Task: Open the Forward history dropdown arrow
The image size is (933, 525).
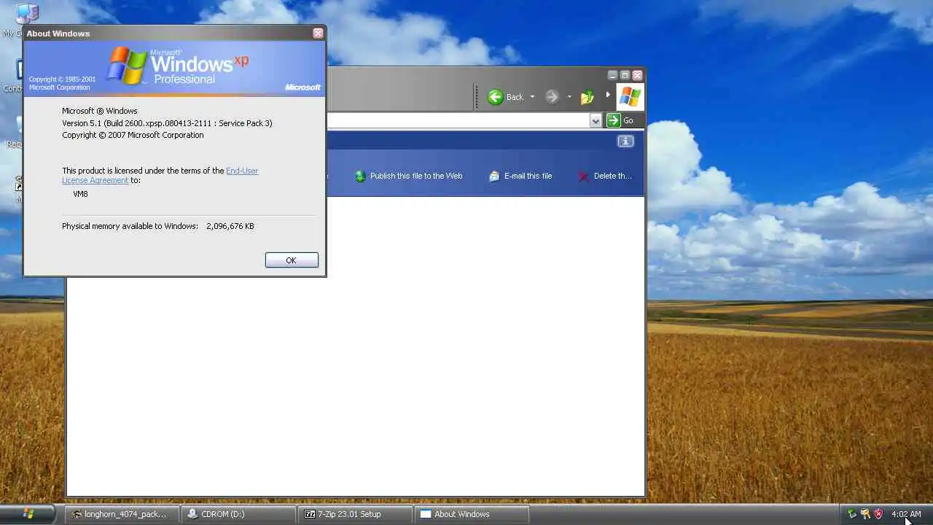Action: 569,97
